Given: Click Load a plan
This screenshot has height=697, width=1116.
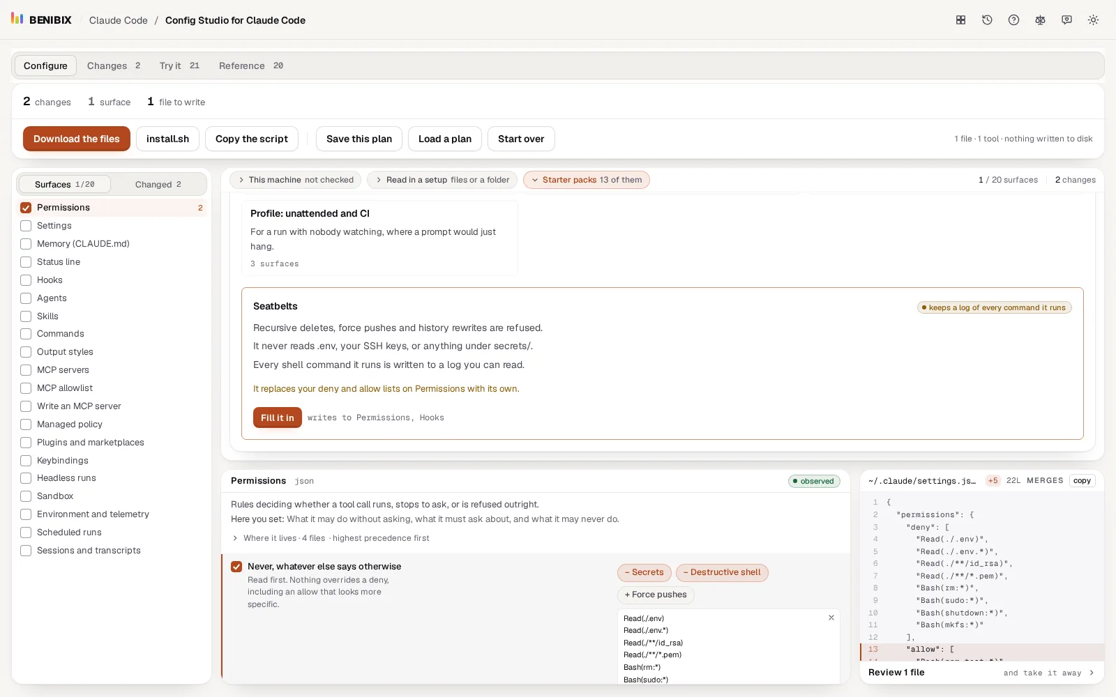Looking at the screenshot, I should 445,139.
